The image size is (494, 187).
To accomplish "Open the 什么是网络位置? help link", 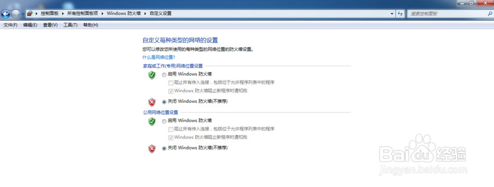I will point(159,57).
